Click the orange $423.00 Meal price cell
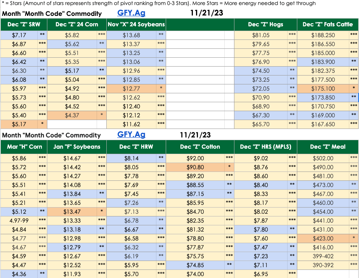The height and width of the screenshot is (278, 359). point(323,239)
